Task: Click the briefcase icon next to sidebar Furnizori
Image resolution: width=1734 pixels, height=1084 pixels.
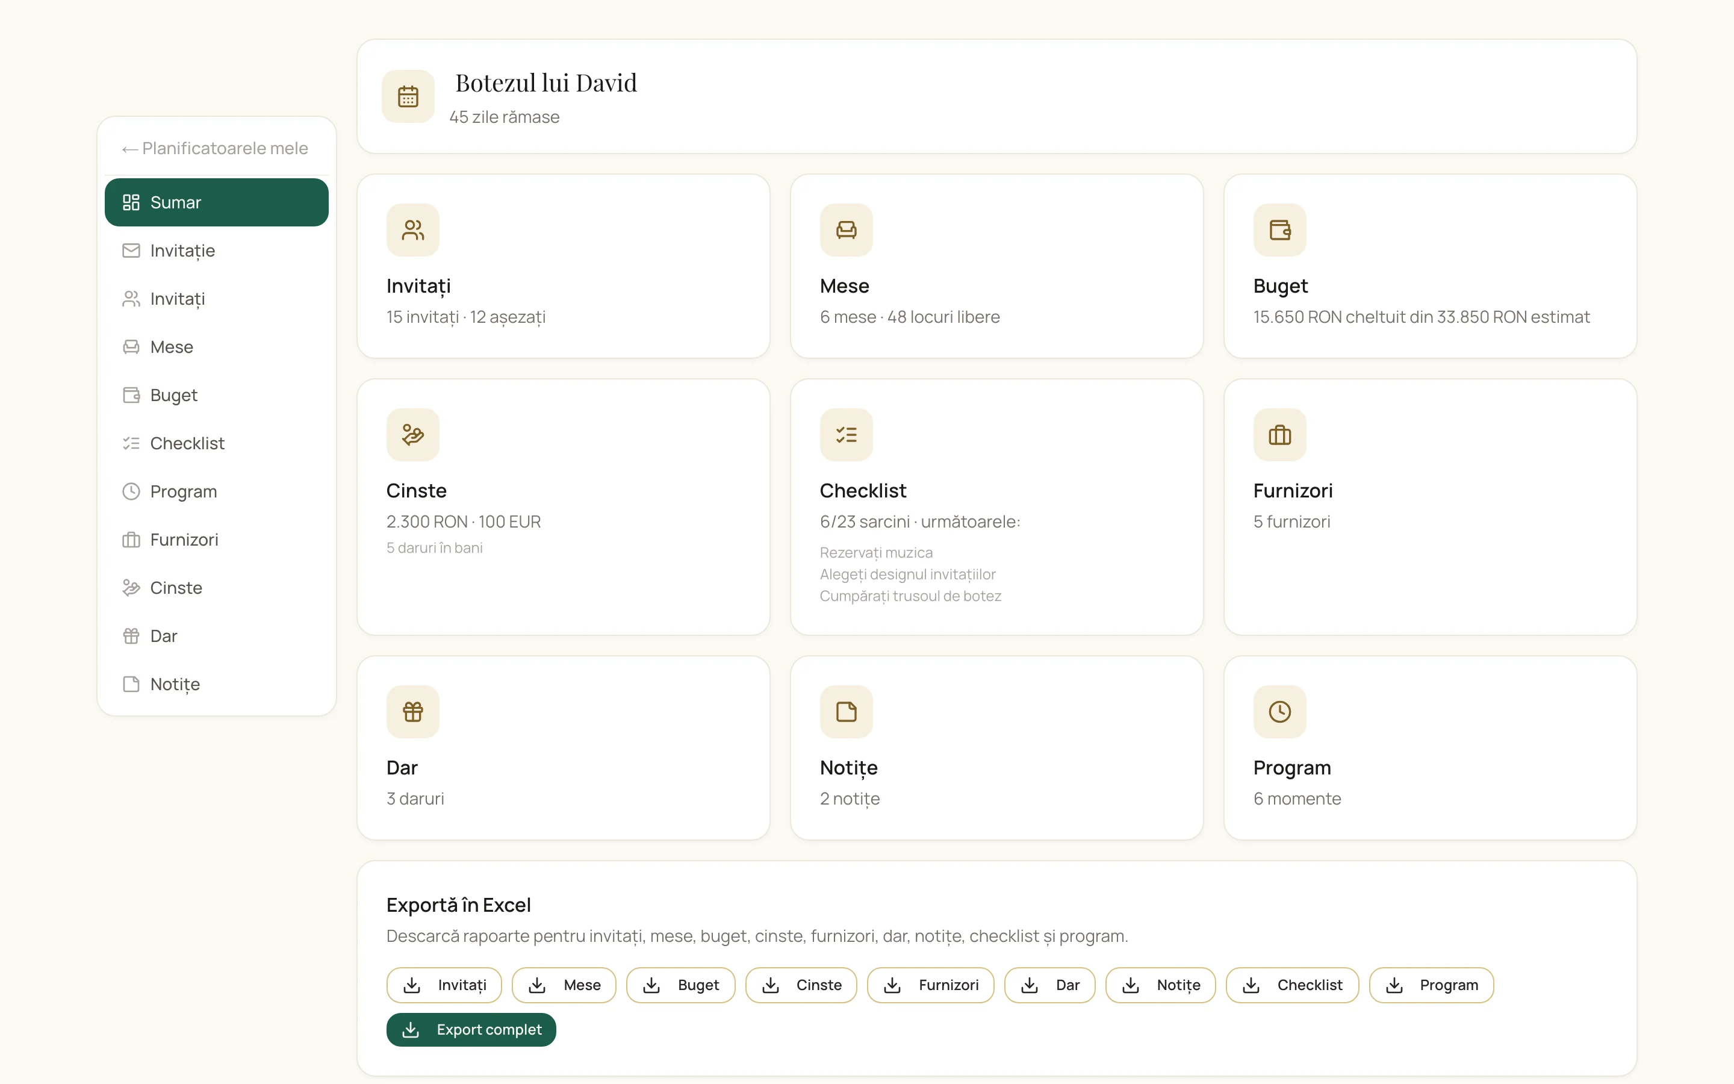Action: tap(131, 539)
